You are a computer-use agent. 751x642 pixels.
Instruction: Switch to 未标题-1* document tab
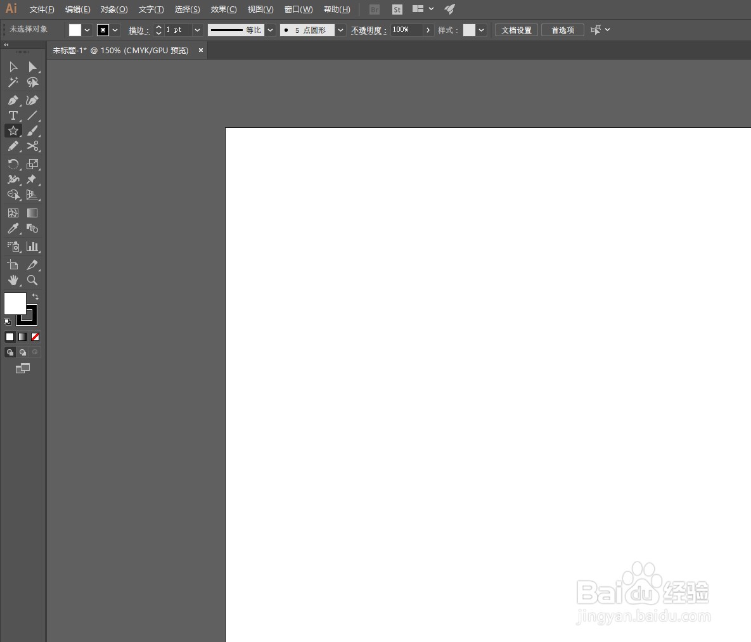pyautogui.click(x=120, y=50)
